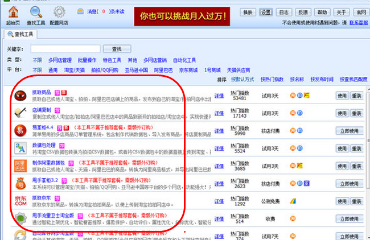The height and width of the screenshot is (240, 370).
Task: Open the 帮助 help button
Action: tap(322, 13)
